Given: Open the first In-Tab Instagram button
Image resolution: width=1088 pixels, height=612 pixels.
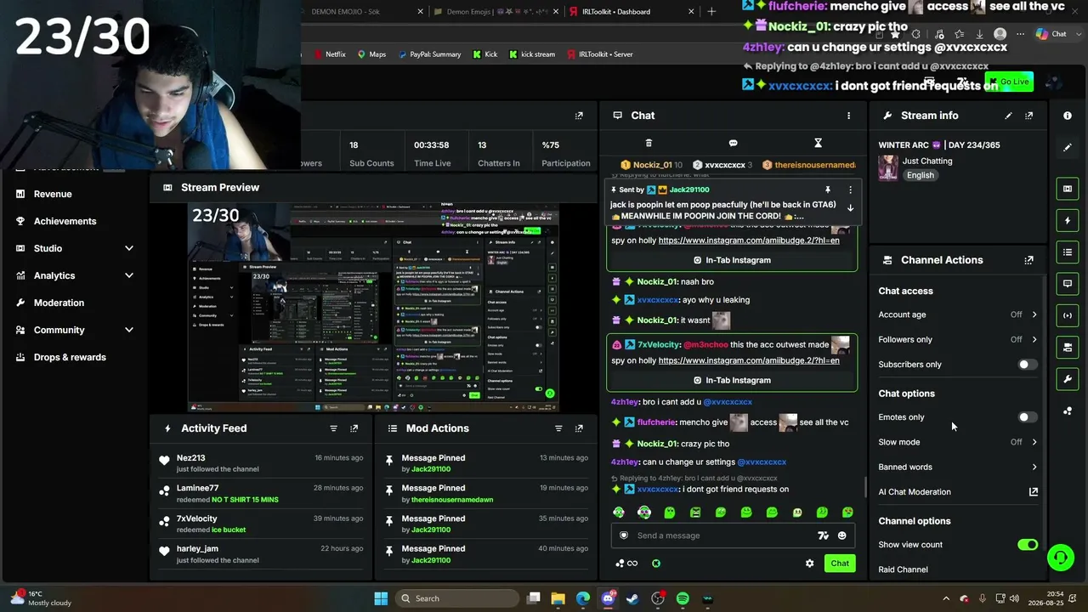Looking at the screenshot, I should 732,260.
